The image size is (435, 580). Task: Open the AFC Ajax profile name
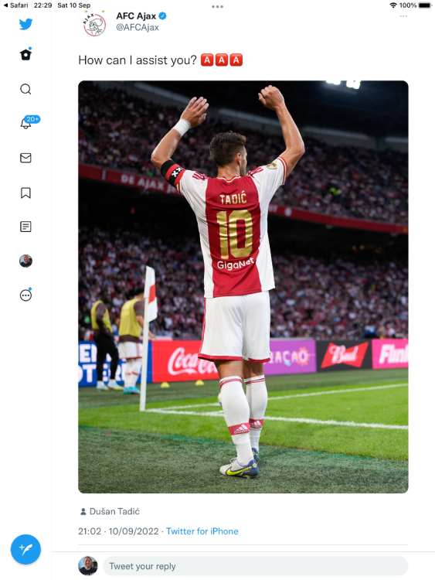(136, 16)
